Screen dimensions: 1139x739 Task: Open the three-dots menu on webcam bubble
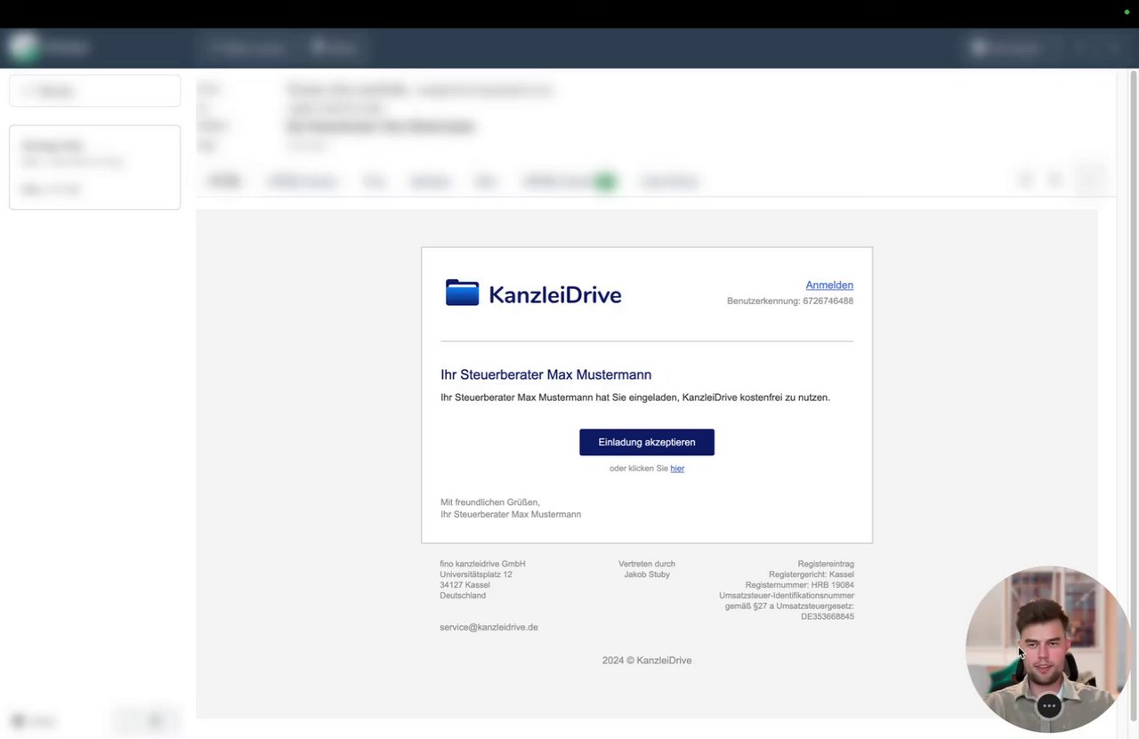(1049, 706)
